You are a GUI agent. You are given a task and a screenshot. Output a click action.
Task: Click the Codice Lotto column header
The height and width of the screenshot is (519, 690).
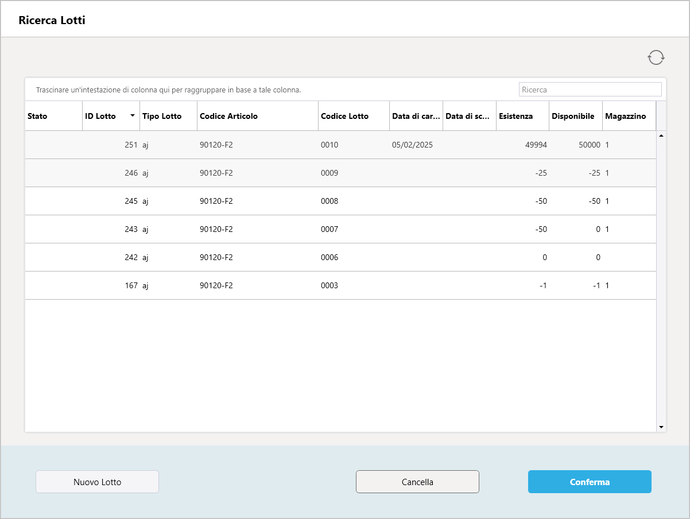coord(354,116)
